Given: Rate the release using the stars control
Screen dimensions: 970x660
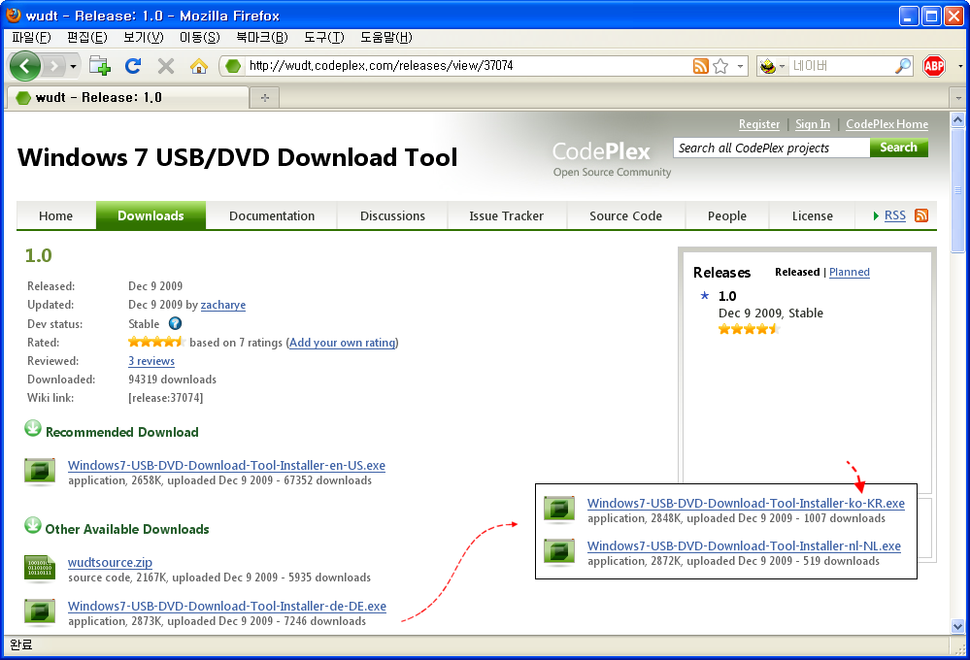Looking at the screenshot, I should (x=155, y=342).
